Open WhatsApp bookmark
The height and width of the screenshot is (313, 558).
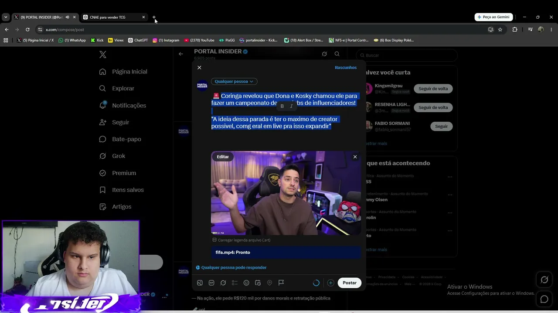pos(72,40)
